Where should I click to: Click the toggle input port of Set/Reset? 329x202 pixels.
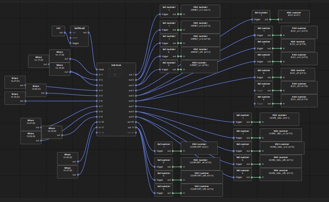pos(71,43)
